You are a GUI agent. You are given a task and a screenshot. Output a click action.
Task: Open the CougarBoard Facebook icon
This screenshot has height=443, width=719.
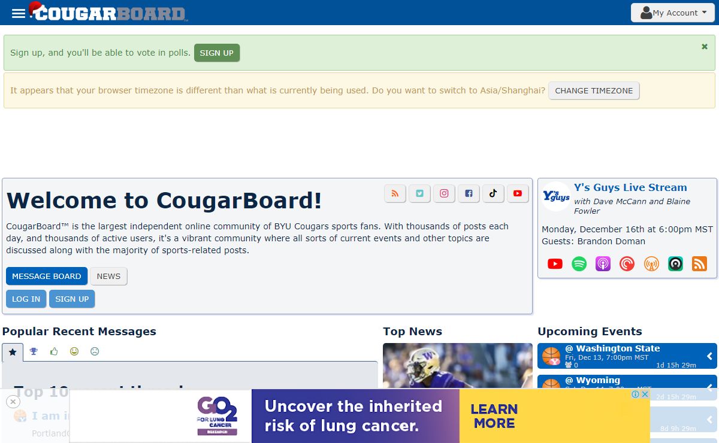pyautogui.click(x=469, y=193)
